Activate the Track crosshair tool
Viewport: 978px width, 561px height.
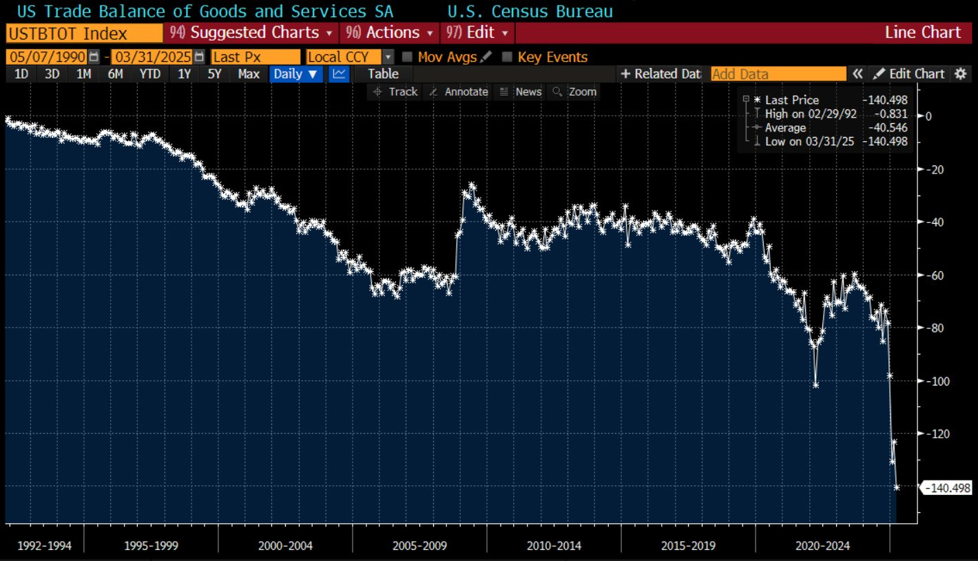395,92
